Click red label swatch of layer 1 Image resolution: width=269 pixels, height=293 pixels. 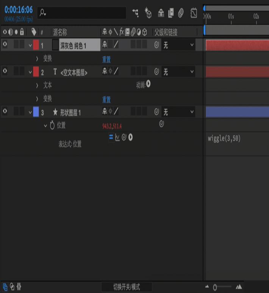click(x=36, y=45)
